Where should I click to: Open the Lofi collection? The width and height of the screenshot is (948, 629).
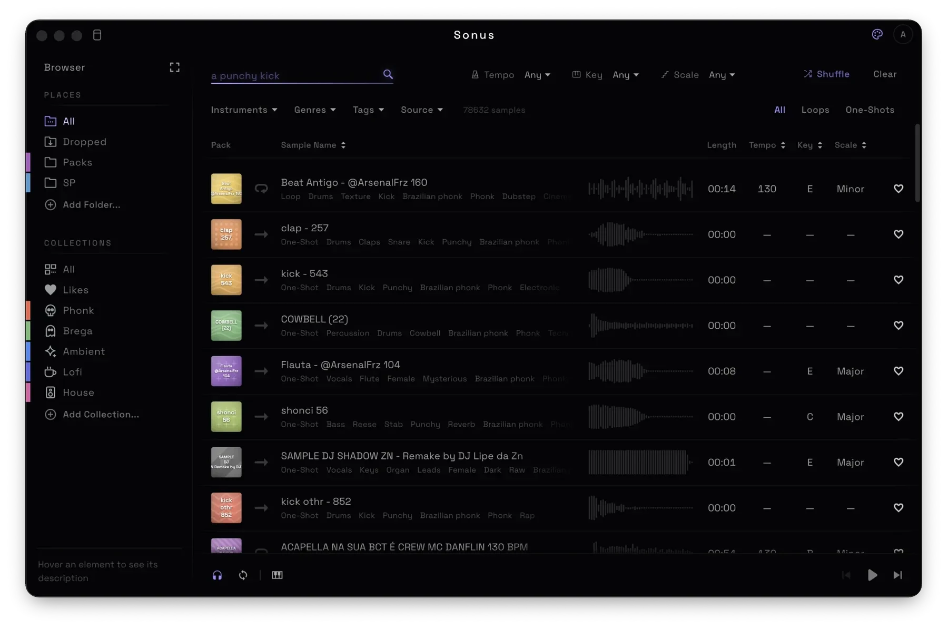click(63, 372)
